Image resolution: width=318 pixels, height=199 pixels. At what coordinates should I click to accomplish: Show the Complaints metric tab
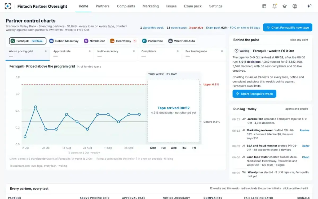pos(160,54)
